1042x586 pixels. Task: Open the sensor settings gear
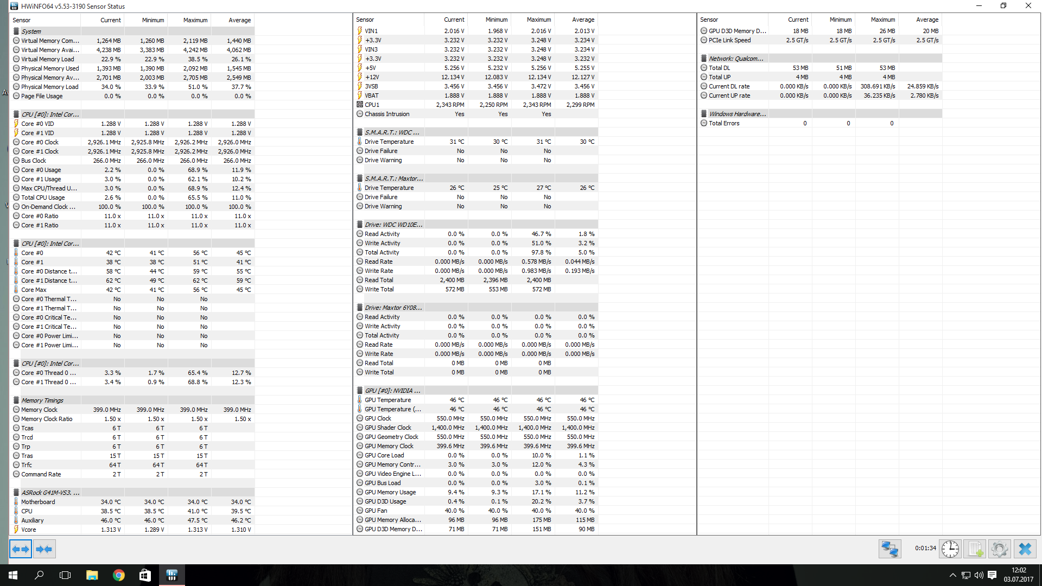[999, 549]
